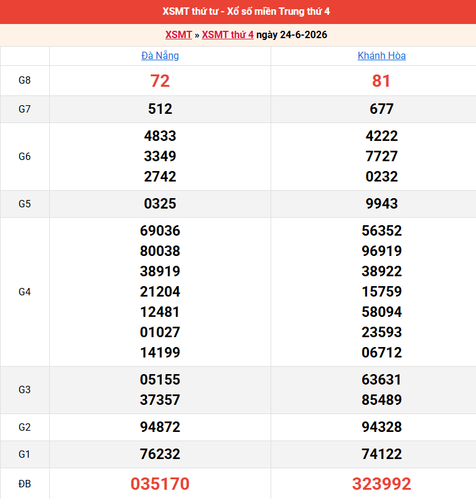Click the G4 row label
476x499 pixels.
click(25, 292)
